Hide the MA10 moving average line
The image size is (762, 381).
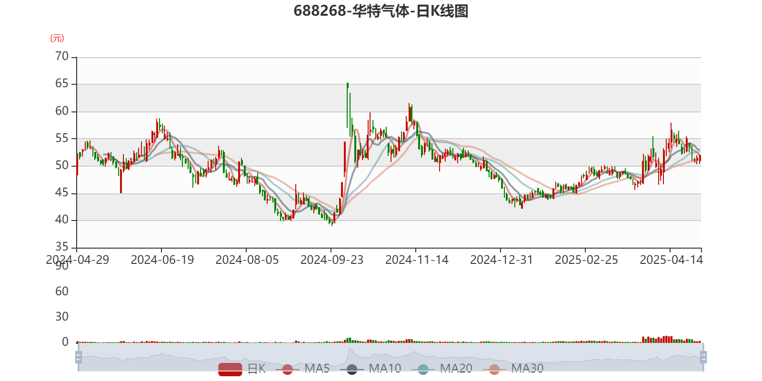pyautogui.click(x=371, y=369)
